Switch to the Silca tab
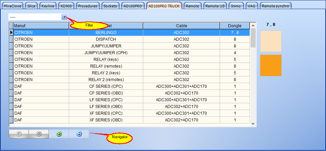 (x=32, y=6)
